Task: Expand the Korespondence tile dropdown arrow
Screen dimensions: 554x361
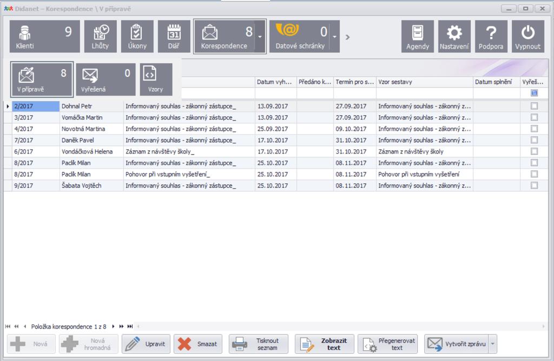Action: pyautogui.click(x=260, y=36)
